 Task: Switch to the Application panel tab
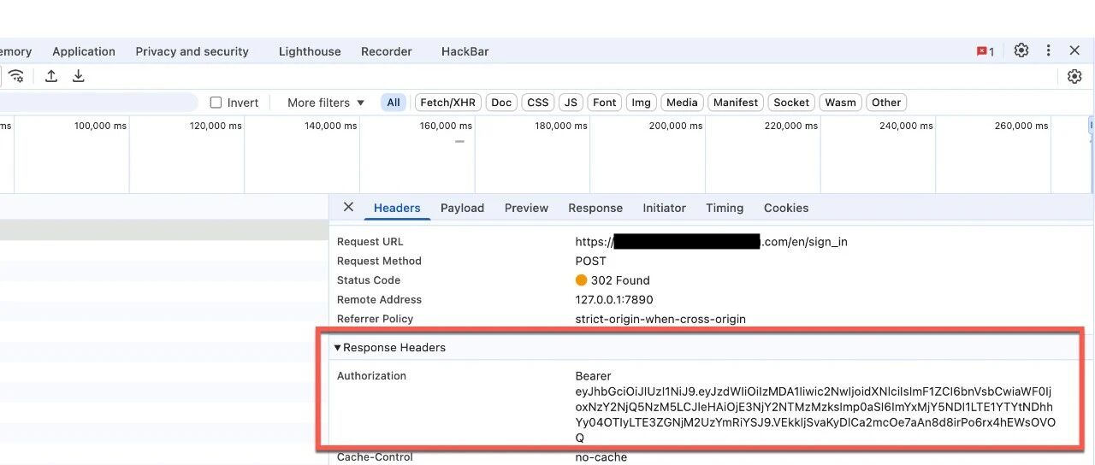(84, 51)
